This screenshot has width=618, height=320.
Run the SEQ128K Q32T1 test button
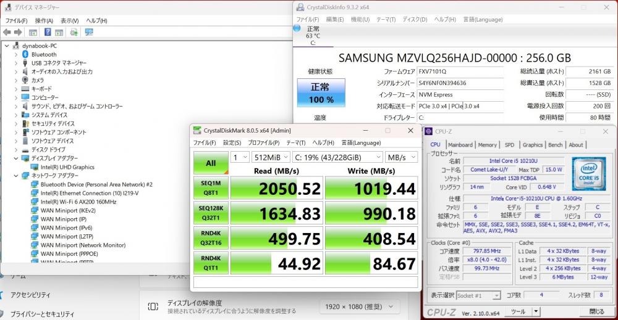[x=211, y=213]
